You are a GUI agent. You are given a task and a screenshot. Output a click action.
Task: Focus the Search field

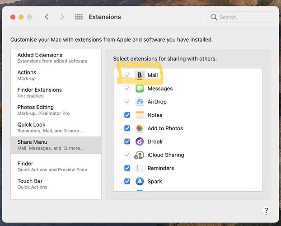[240, 17]
